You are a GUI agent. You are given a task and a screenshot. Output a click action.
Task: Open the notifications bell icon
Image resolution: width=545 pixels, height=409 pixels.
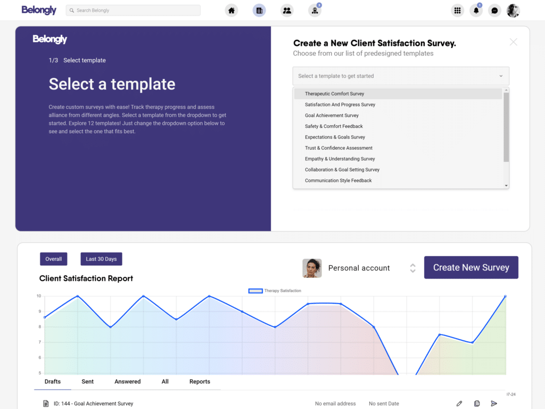[x=476, y=11]
